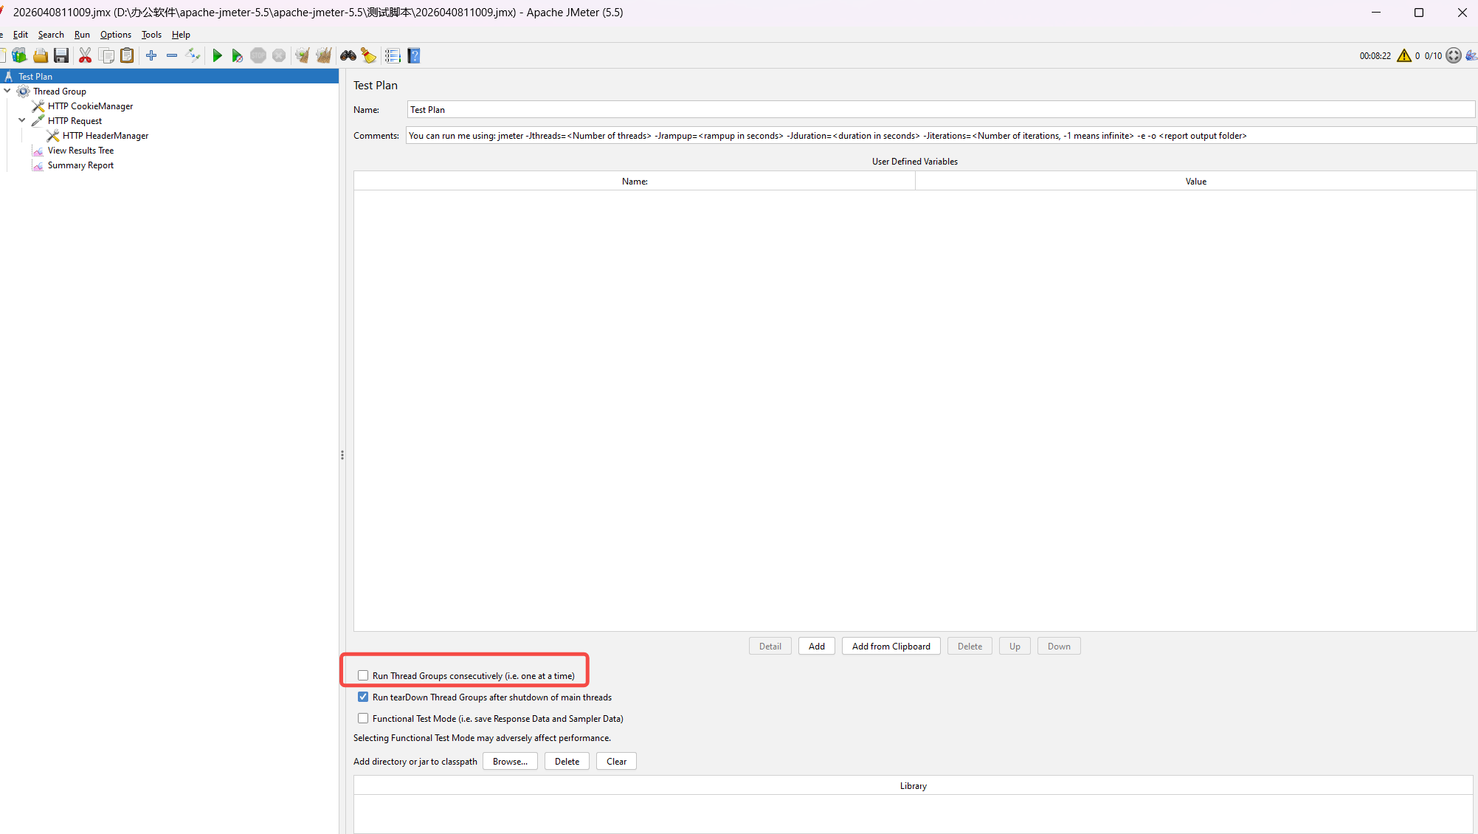Click the Cut (scissors) toolbar icon
The image size is (1478, 834).
click(x=85, y=55)
